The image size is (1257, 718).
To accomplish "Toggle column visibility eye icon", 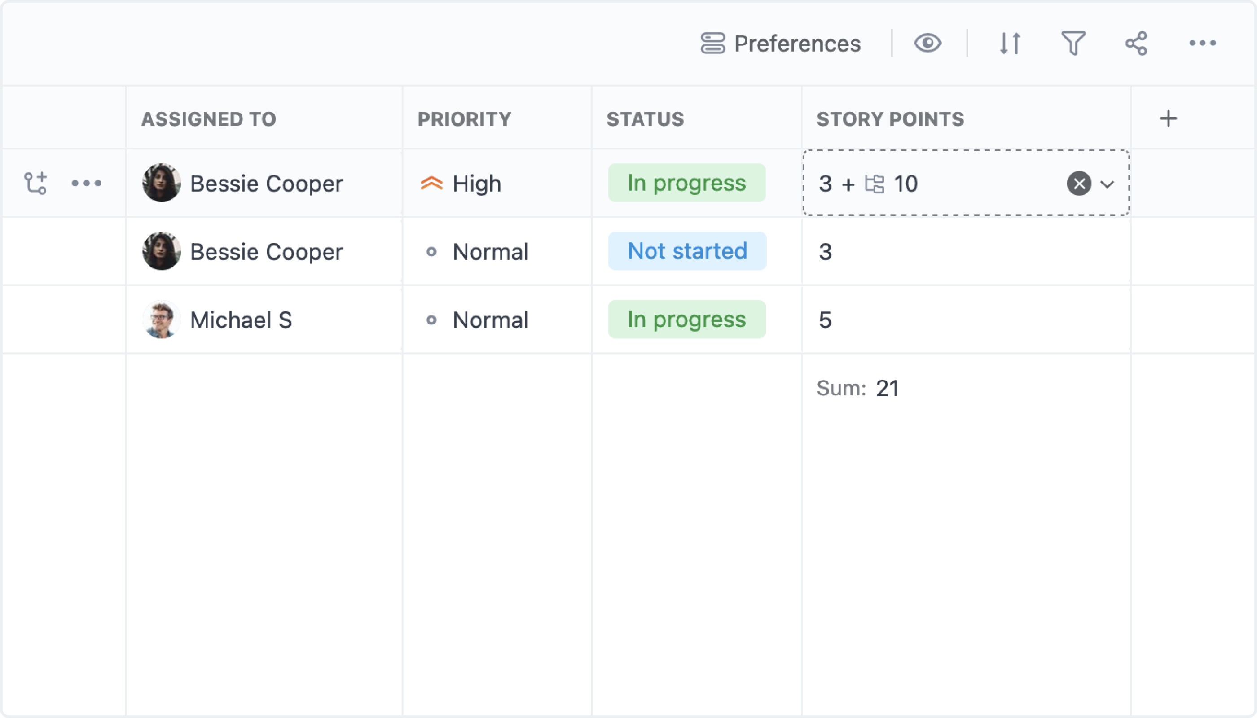I will [927, 43].
